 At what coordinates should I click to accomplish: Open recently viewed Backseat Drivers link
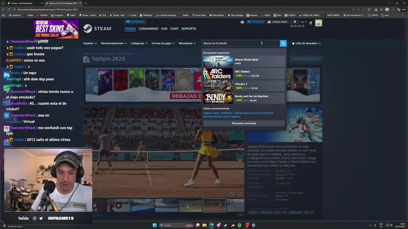pyautogui.click(x=212, y=116)
